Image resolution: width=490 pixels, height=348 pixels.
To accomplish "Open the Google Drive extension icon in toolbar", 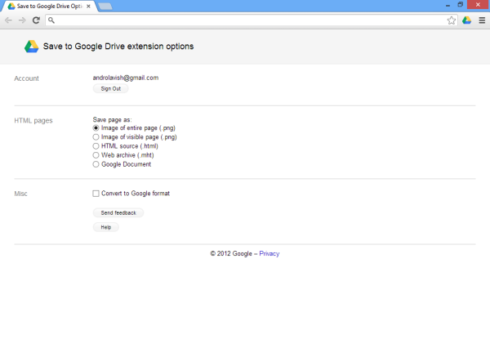I will 467,20.
